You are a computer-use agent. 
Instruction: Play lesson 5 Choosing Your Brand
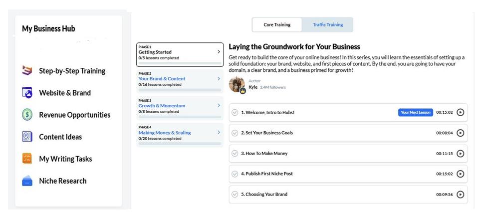tap(460, 195)
